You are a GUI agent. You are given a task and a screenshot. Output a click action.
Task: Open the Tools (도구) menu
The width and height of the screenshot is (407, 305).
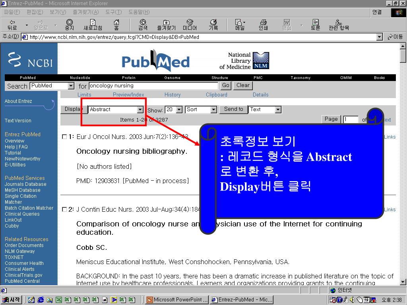click(x=113, y=12)
